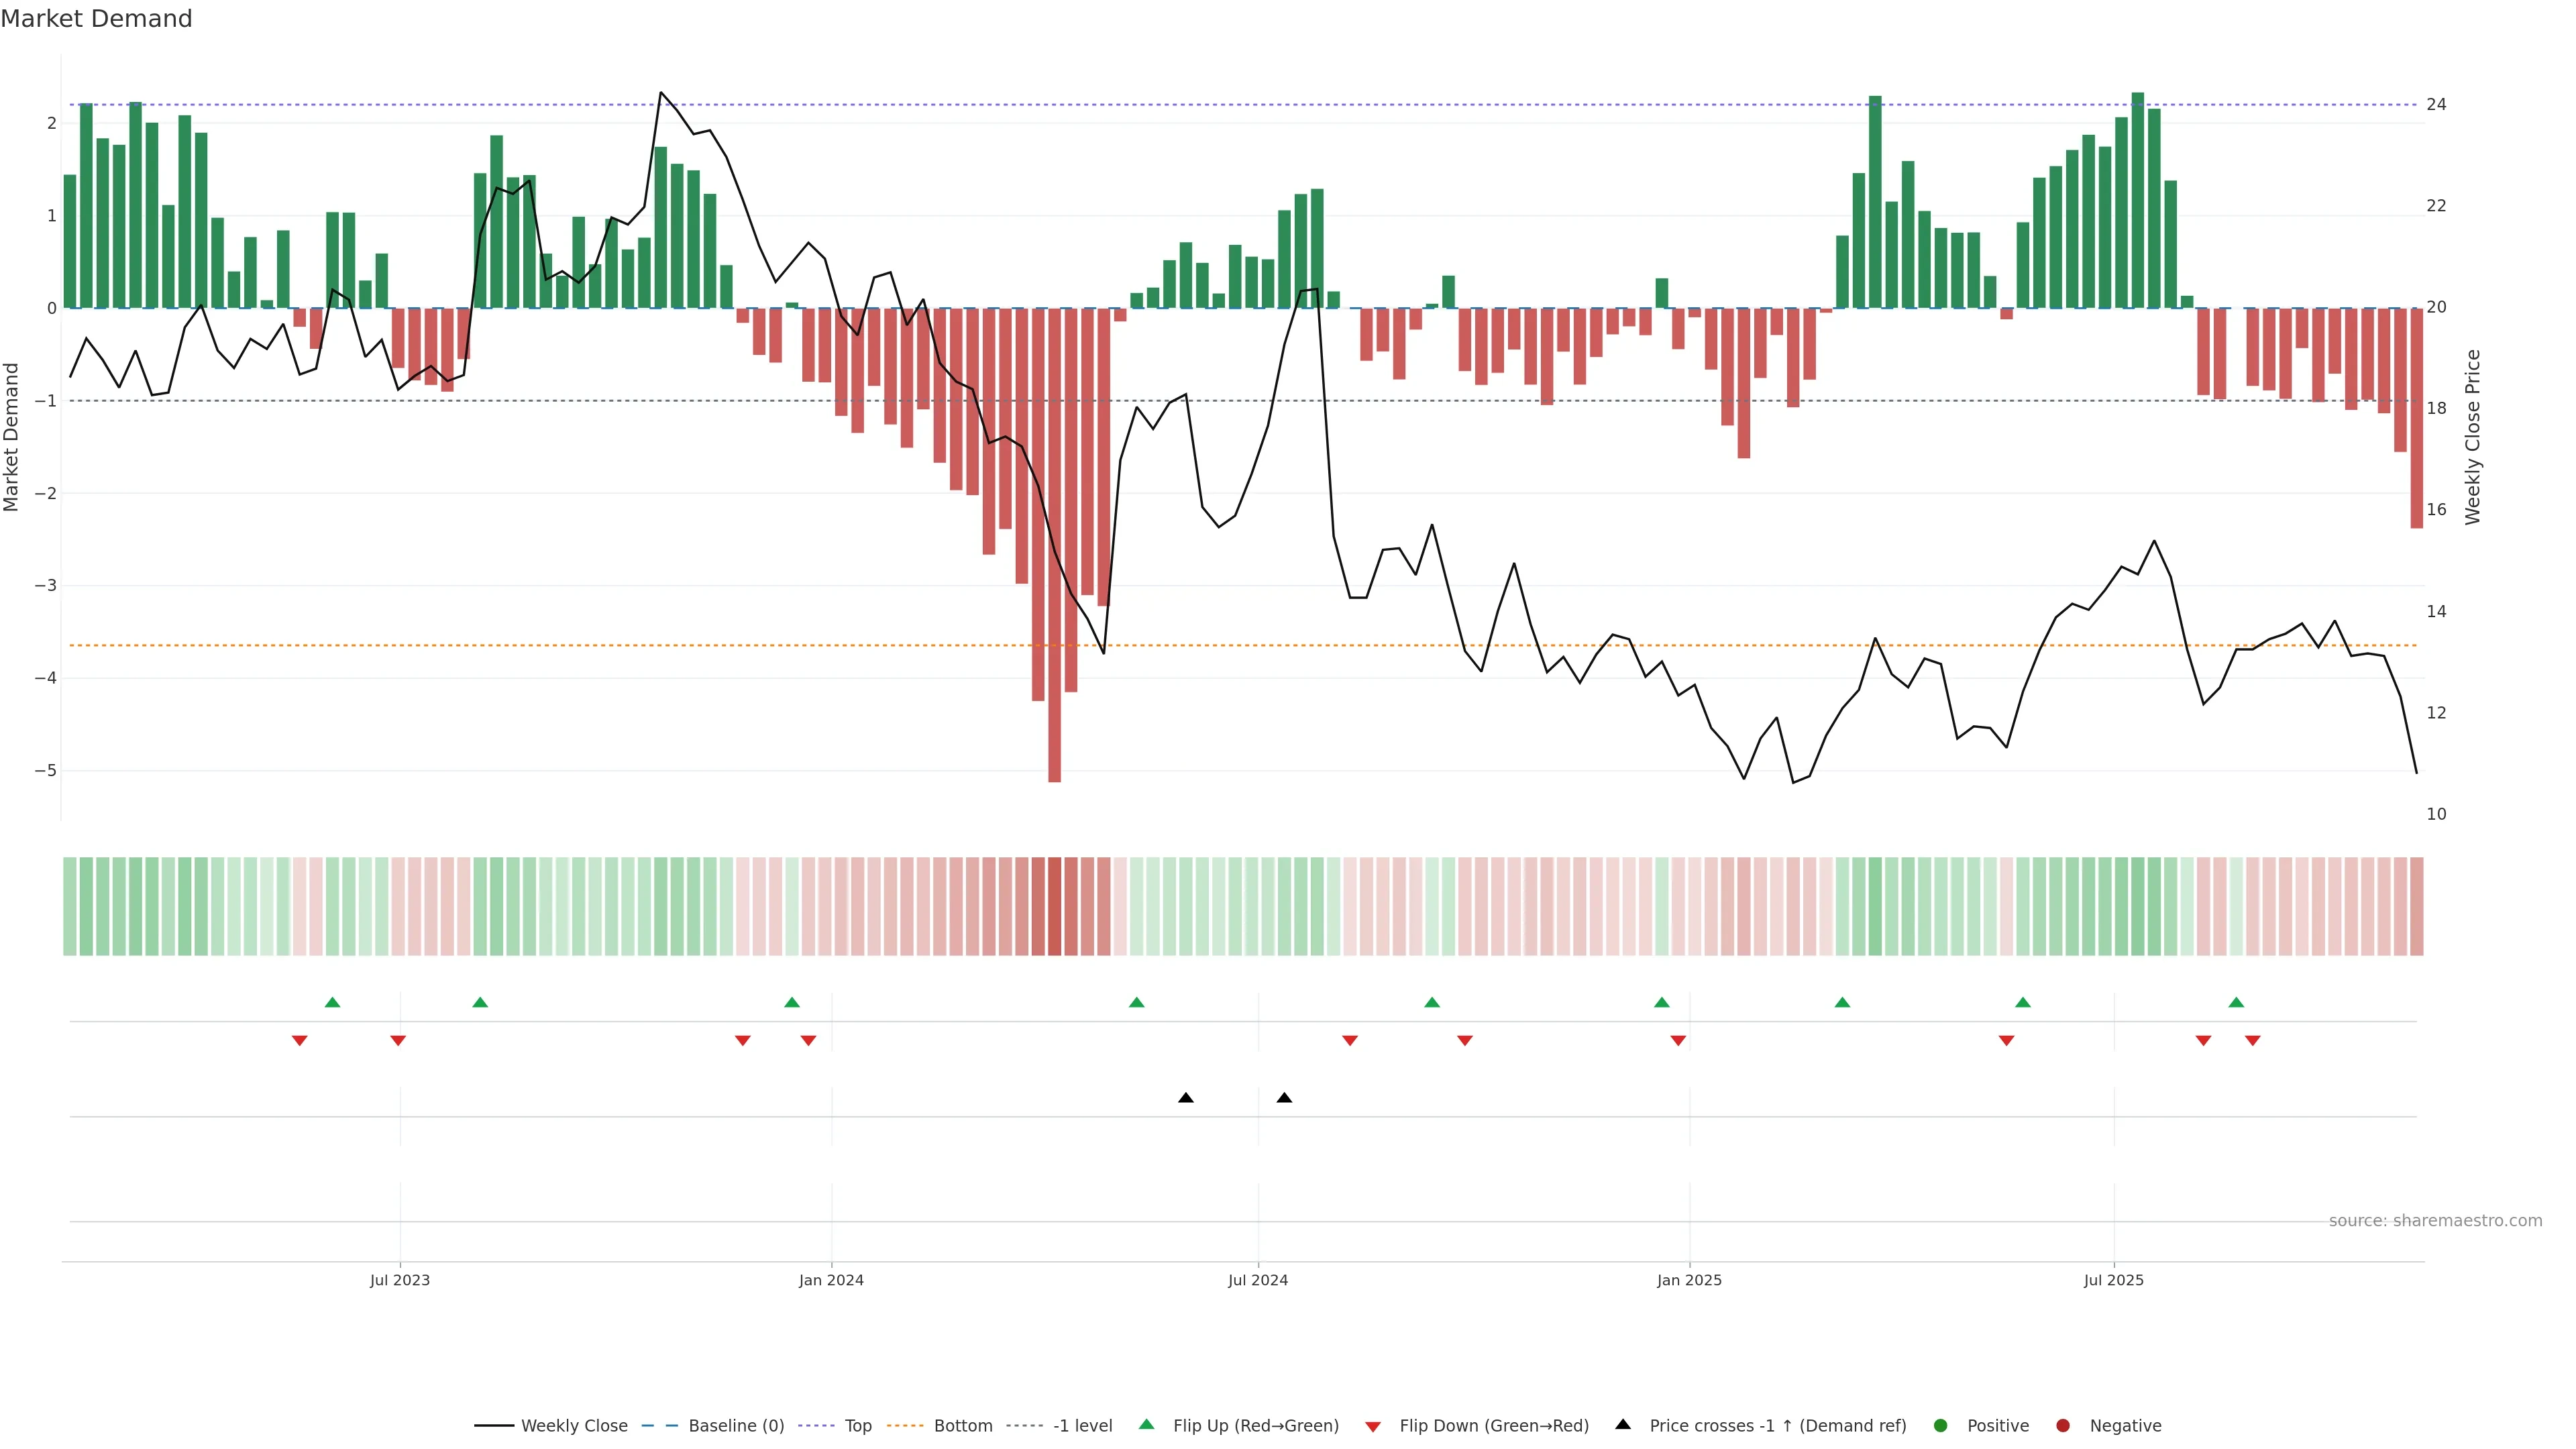Click the source: sharemaestro.com text
Viewport: 2576px width, 1449px height.
coord(2435,1221)
